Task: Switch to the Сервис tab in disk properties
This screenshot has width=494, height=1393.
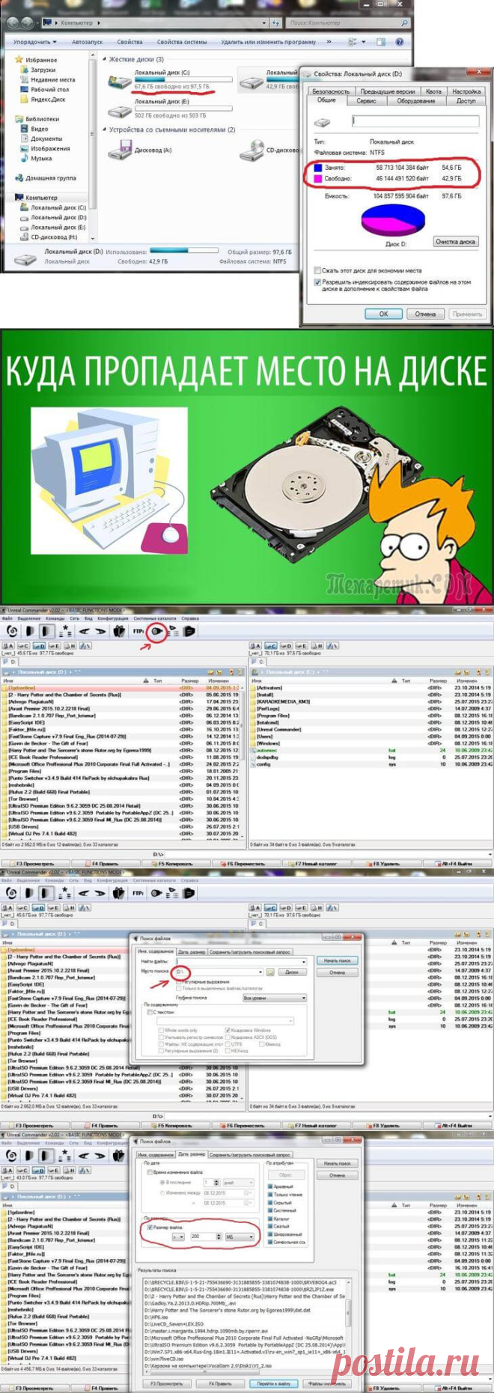Action: (367, 100)
